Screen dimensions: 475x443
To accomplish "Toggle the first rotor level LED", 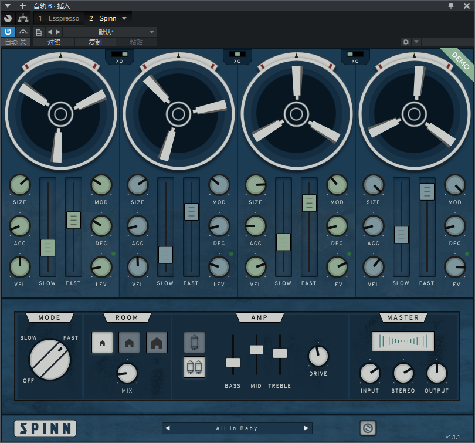I will [113, 254].
